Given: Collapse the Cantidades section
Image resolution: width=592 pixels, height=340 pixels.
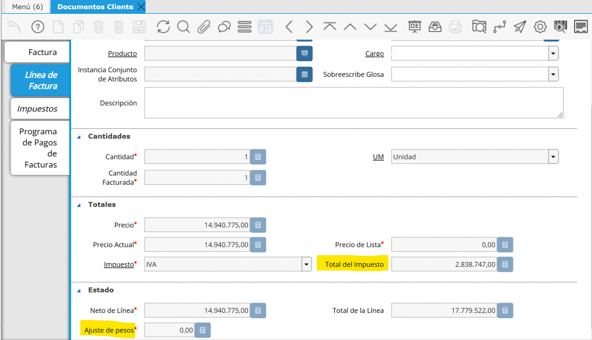Looking at the screenshot, I should click(x=79, y=137).
